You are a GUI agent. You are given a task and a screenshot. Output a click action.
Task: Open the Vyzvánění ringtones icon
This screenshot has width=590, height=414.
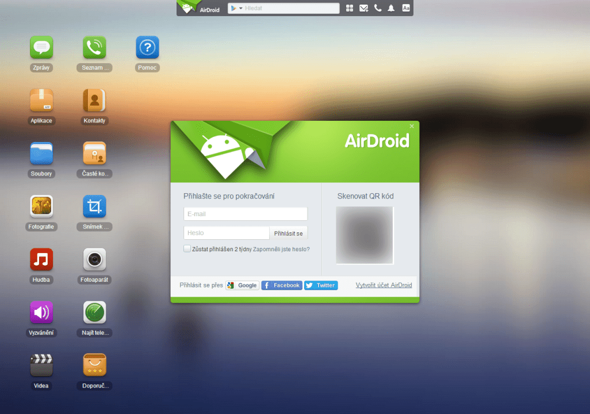click(41, 312)
